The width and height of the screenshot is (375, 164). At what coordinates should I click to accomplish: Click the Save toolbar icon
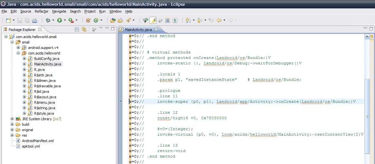[x=20, y=21]
